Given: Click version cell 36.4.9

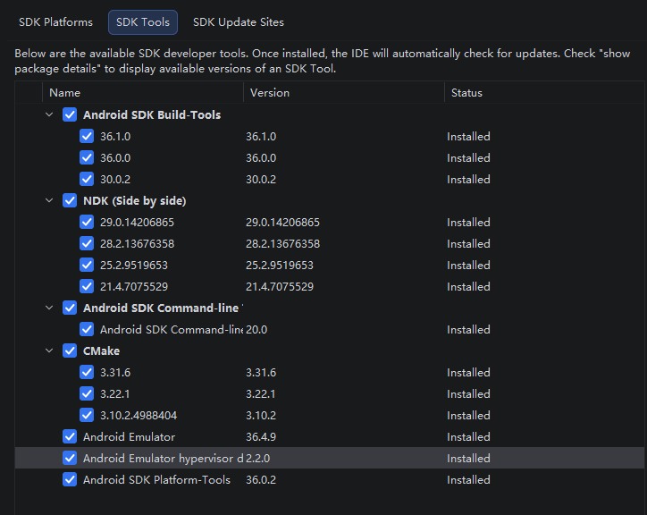Looking at the screenshot, I should pos(261,437).
